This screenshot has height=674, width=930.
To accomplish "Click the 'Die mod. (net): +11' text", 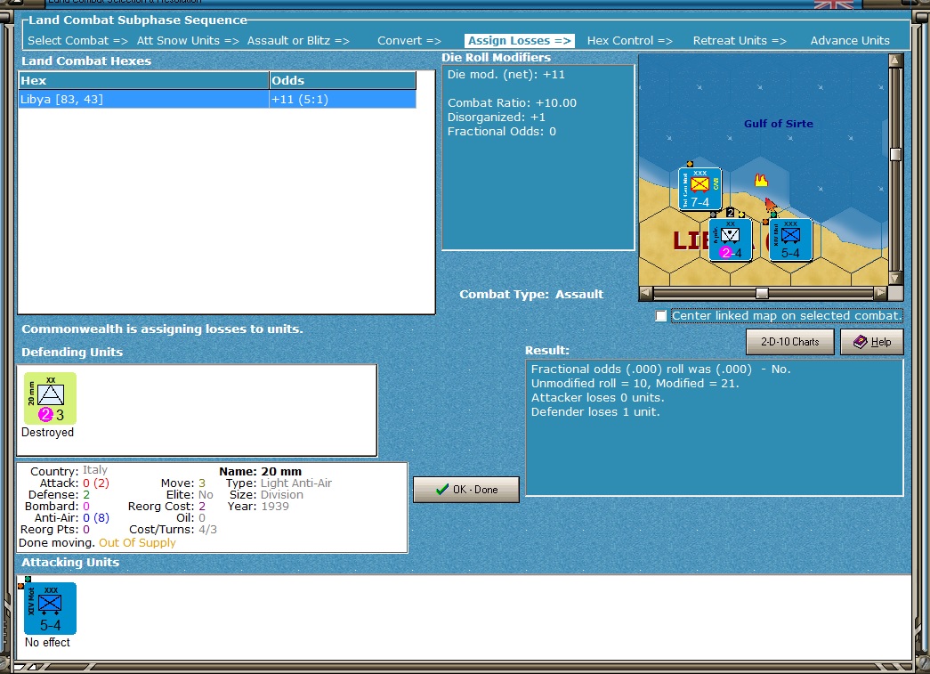I will coord(505,74).
